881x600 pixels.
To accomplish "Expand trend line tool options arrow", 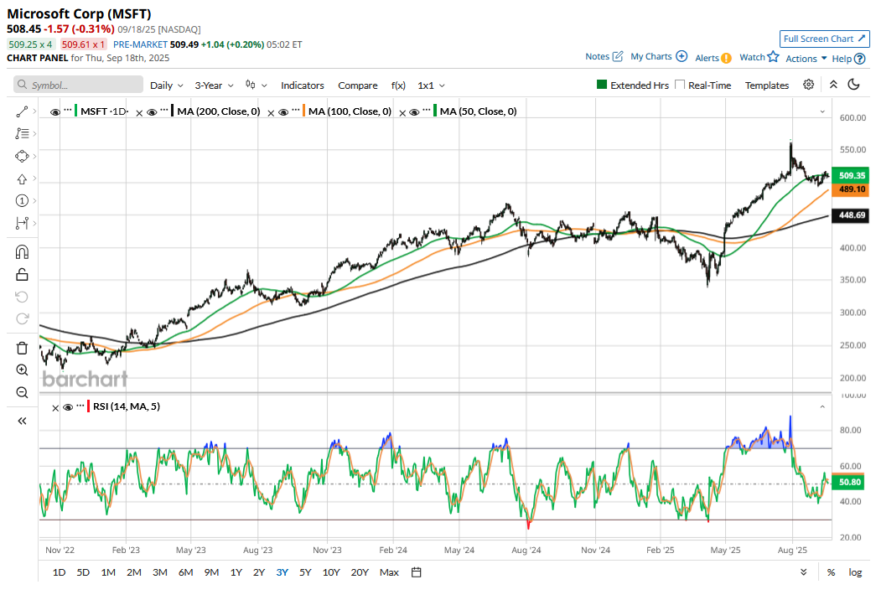I will click(35, 111).
